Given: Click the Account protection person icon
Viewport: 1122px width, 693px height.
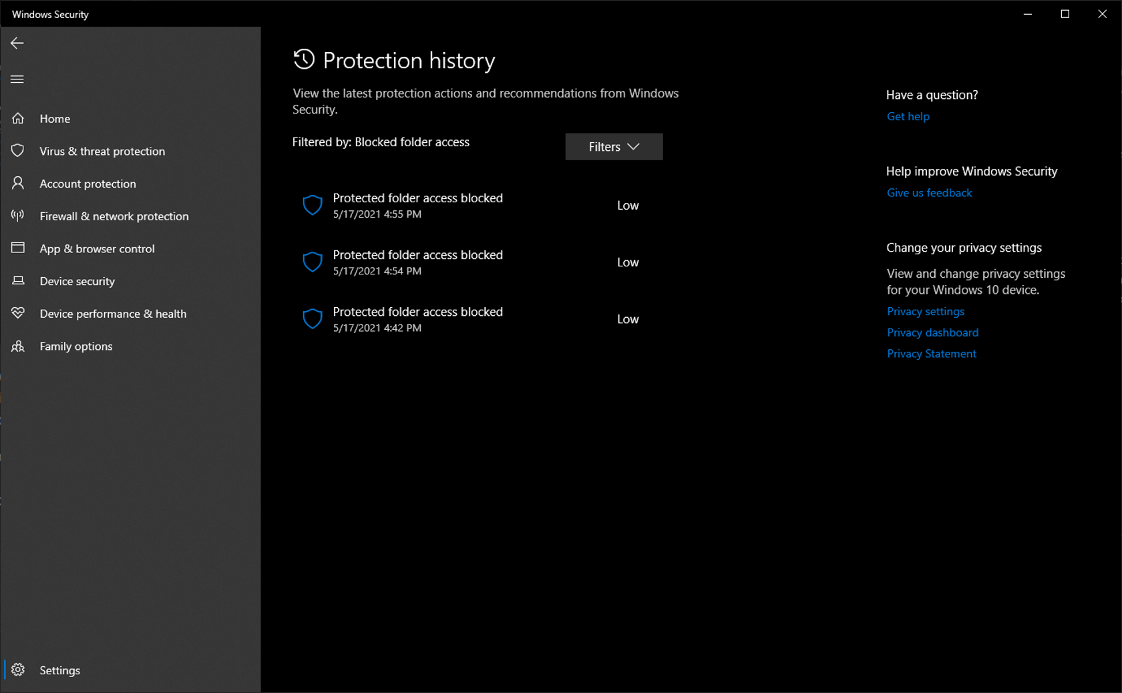Looking at the screenshot, I should coord(18,183).
